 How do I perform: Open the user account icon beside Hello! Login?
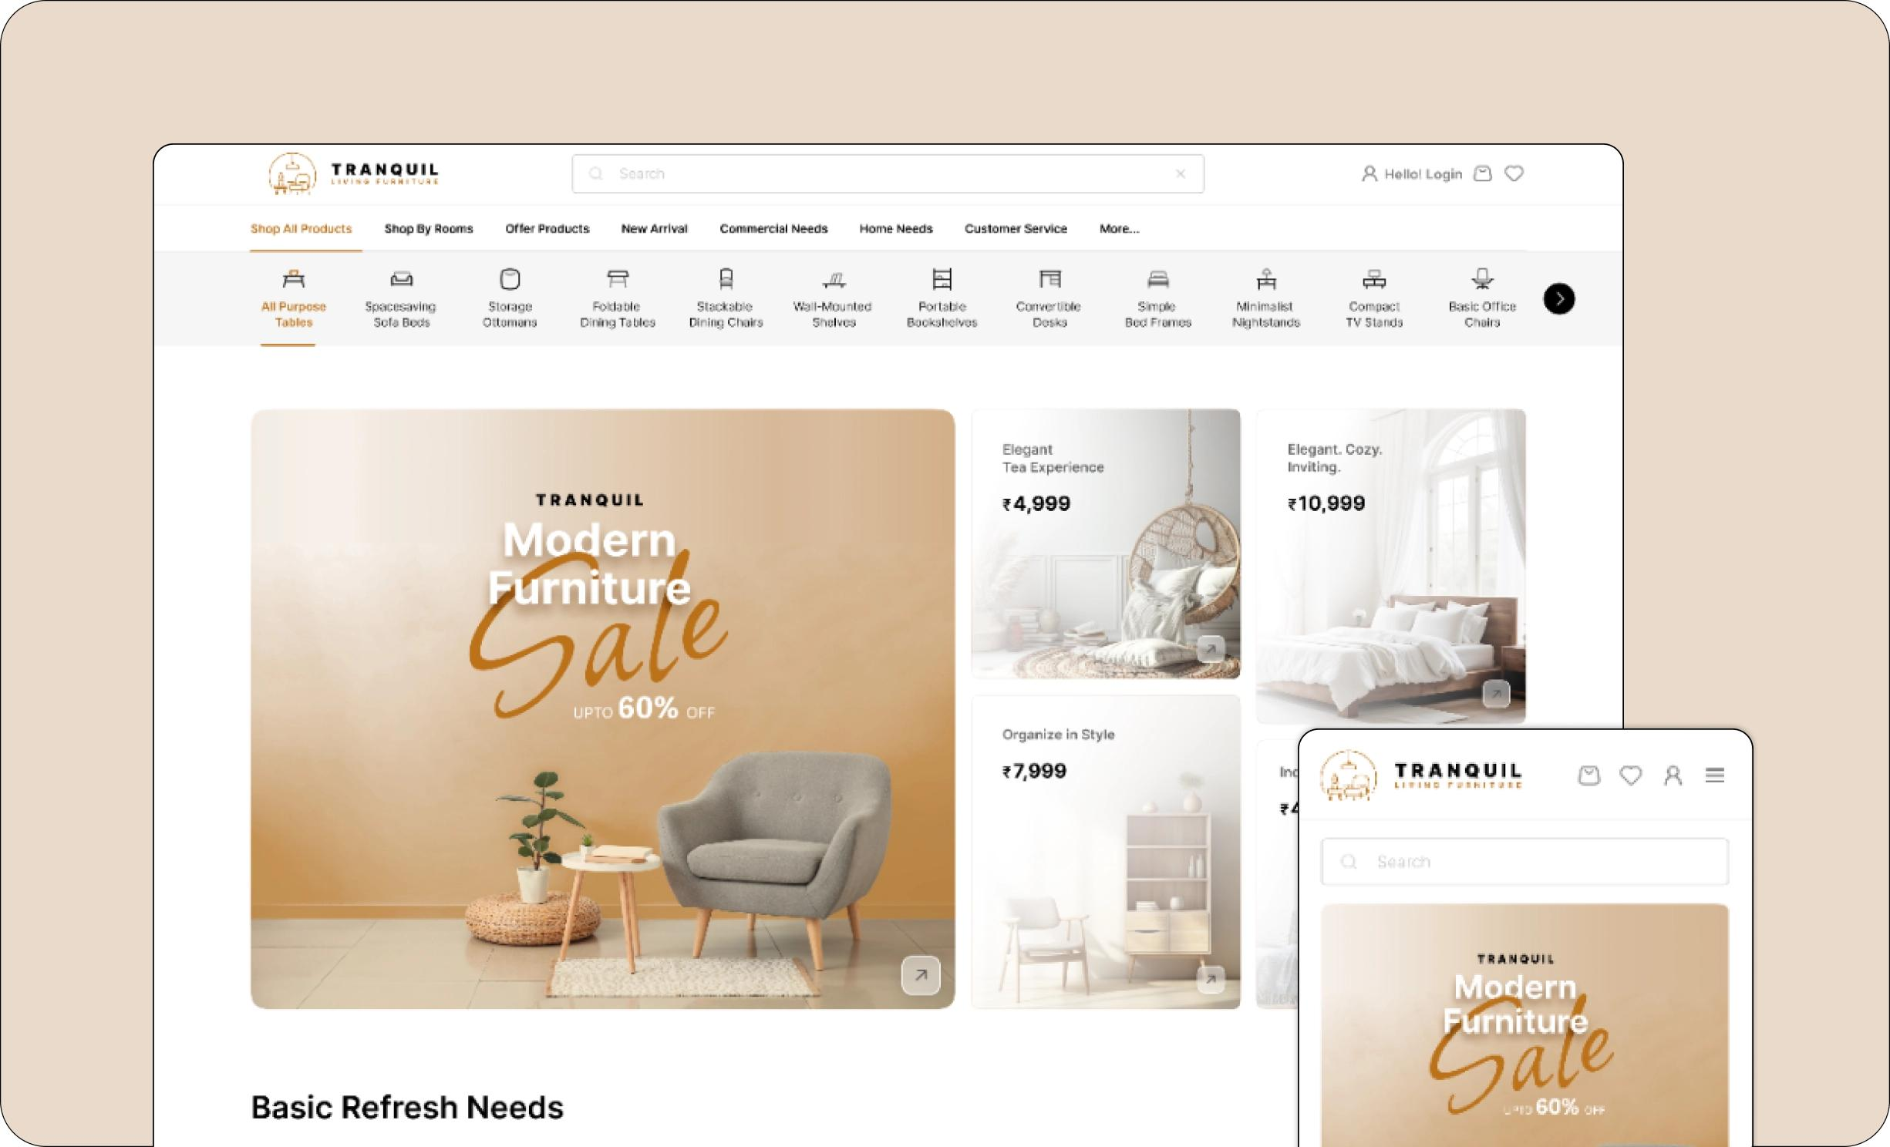click(1369, 173)
